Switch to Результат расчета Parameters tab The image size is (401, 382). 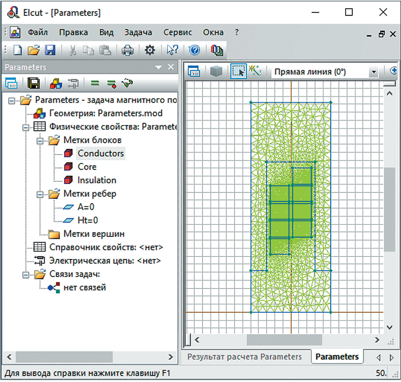pos(244,357)
